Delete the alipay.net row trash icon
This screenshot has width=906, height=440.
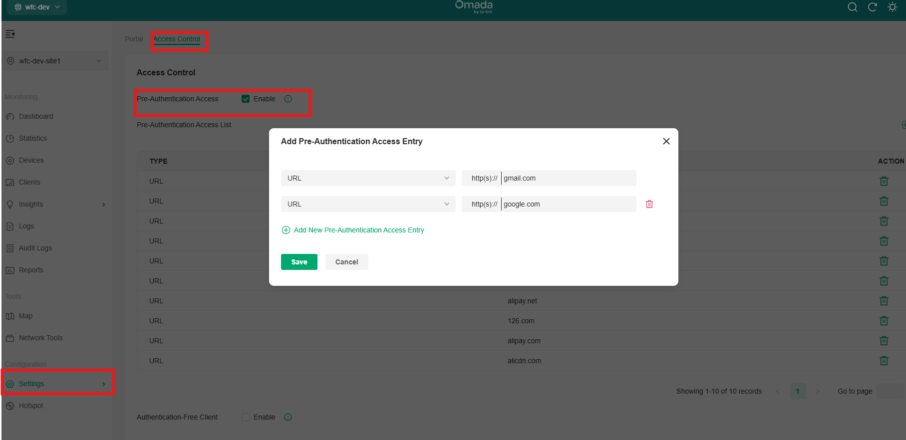pyautogui.click(x=884, y=301)
